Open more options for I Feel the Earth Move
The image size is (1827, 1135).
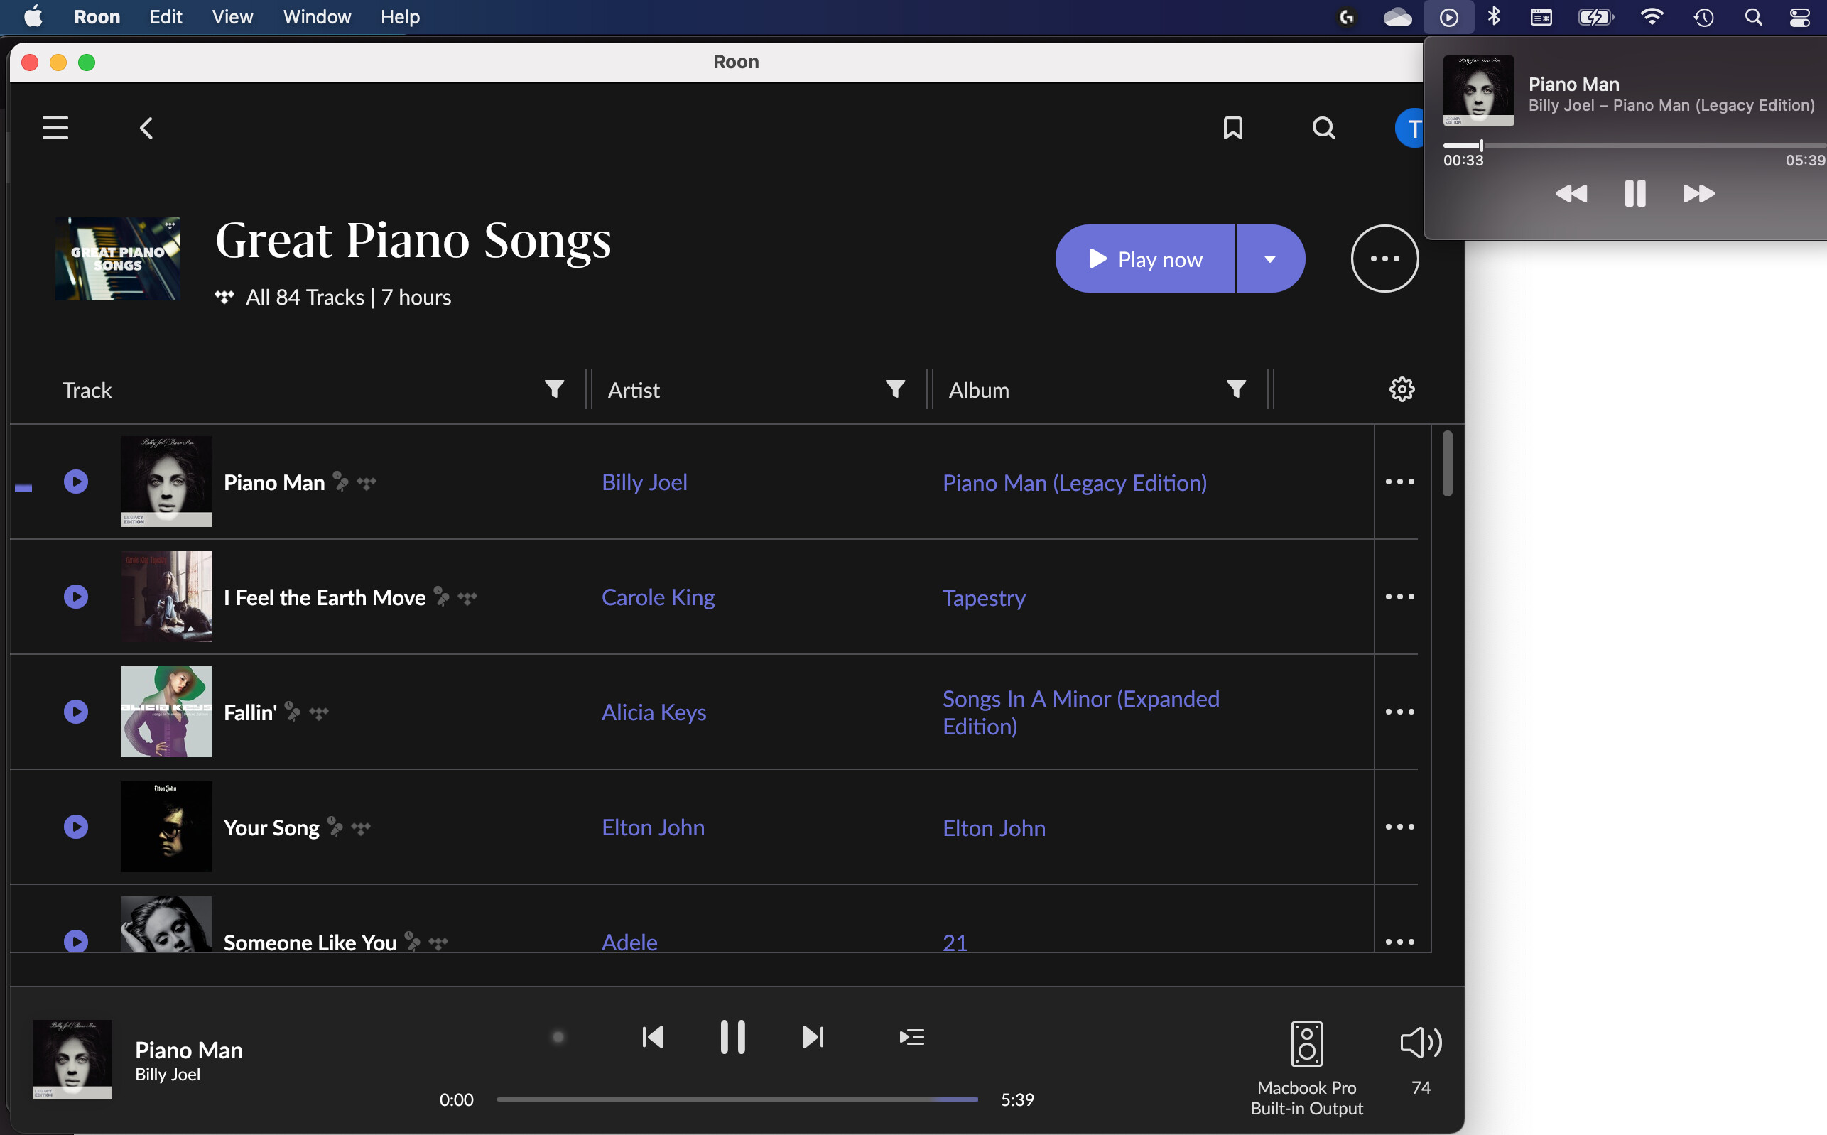1399,596
